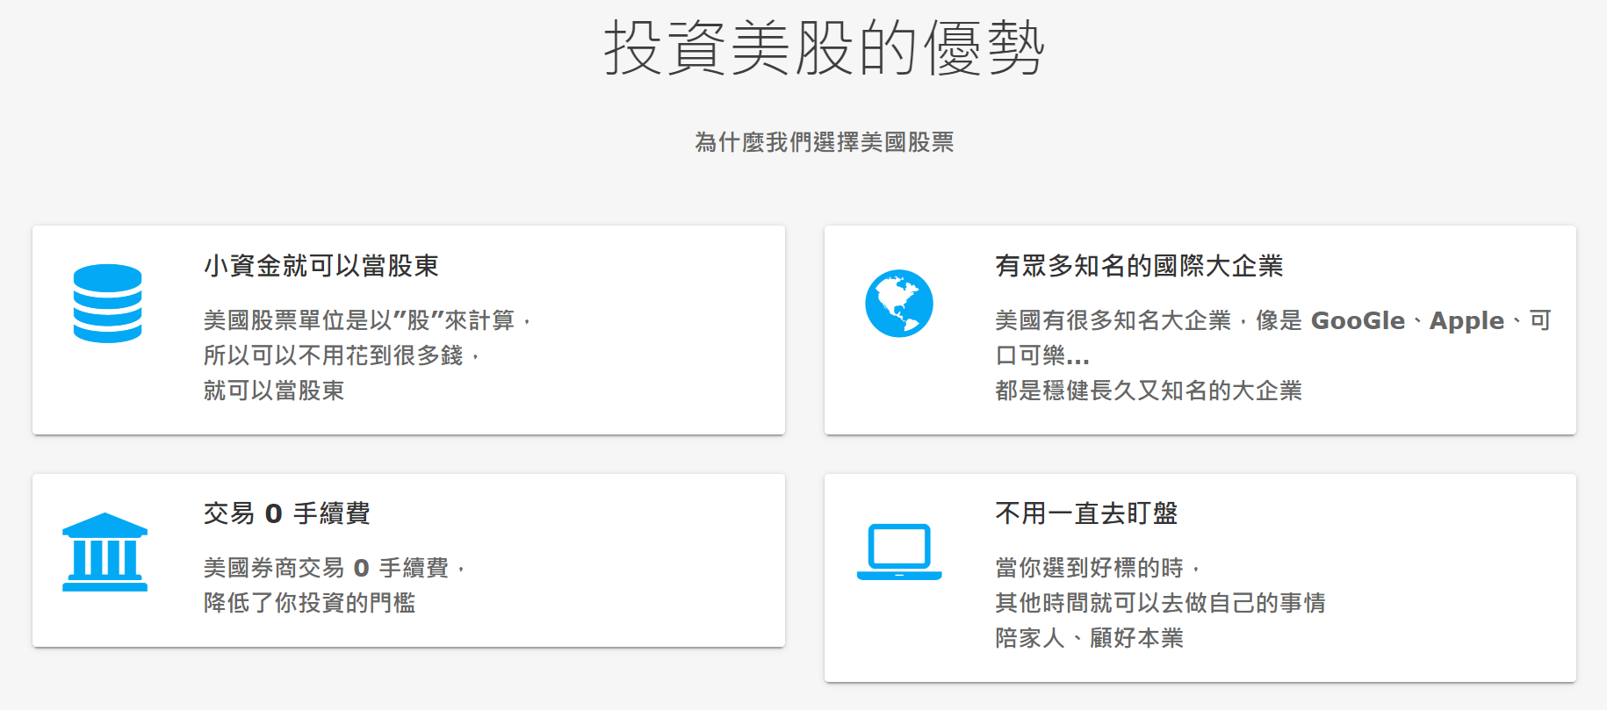This screenshot has width=1607, height=710.
Task: Click the line 降低了你投資的門檻
Action: pos(310,603)
